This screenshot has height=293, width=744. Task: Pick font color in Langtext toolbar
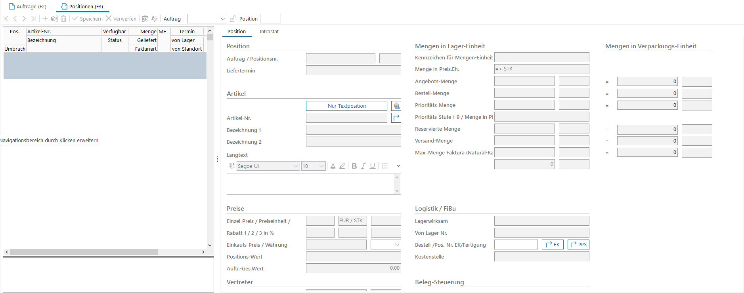click(x=333, y=166)
